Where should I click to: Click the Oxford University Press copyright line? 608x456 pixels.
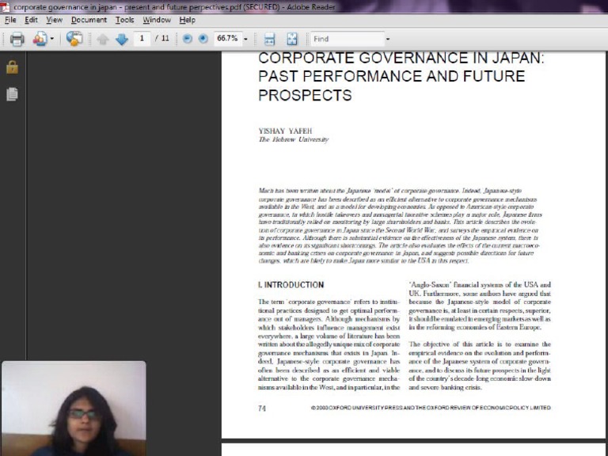point(431,408)
